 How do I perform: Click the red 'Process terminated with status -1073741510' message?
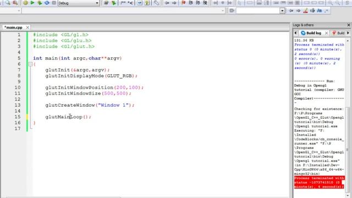[x=319, y=182]
